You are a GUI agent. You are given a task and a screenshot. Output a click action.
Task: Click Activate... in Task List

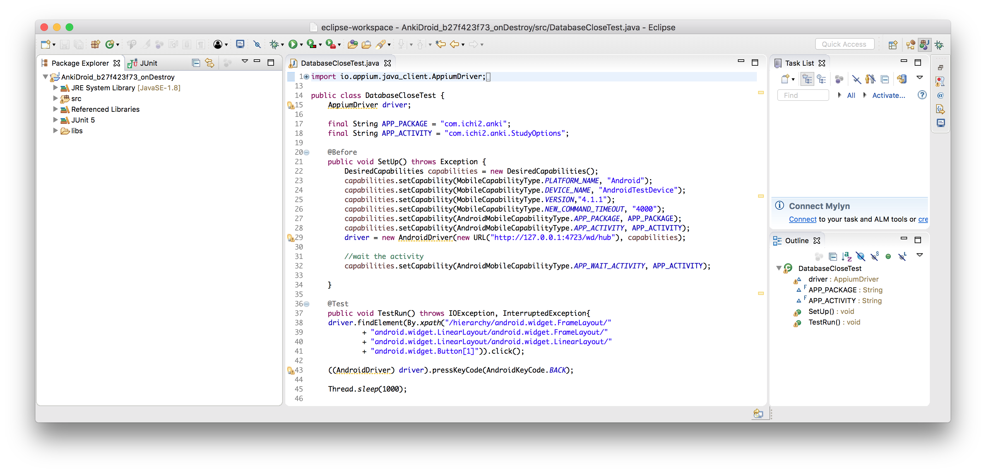point(888,95)
